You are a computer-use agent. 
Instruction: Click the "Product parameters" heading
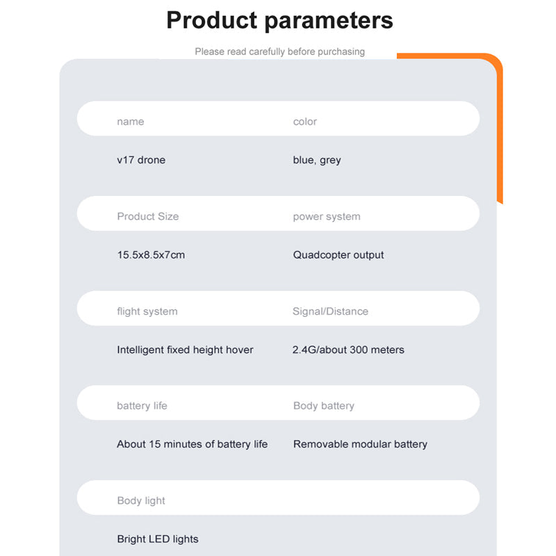[x=279, y=20]
